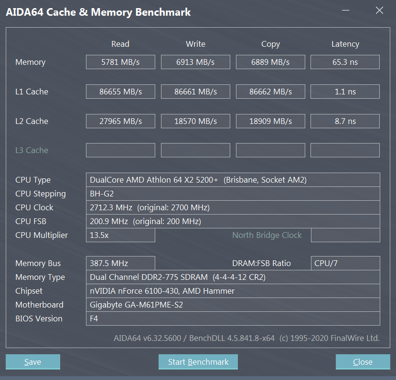
Task: Start the benchmark run
Action: (198, 361)
